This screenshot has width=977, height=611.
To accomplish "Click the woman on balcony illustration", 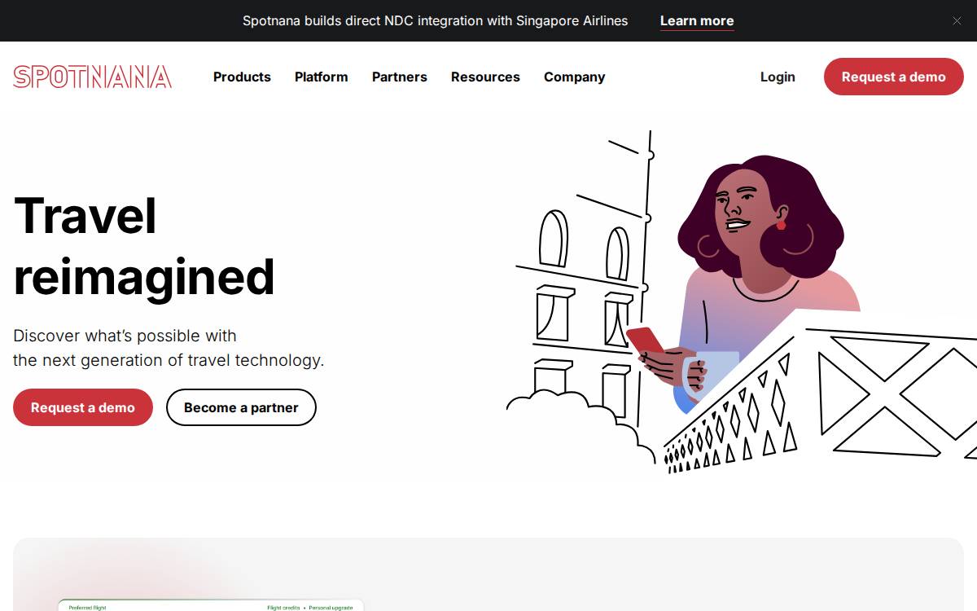I will (741, 301).
